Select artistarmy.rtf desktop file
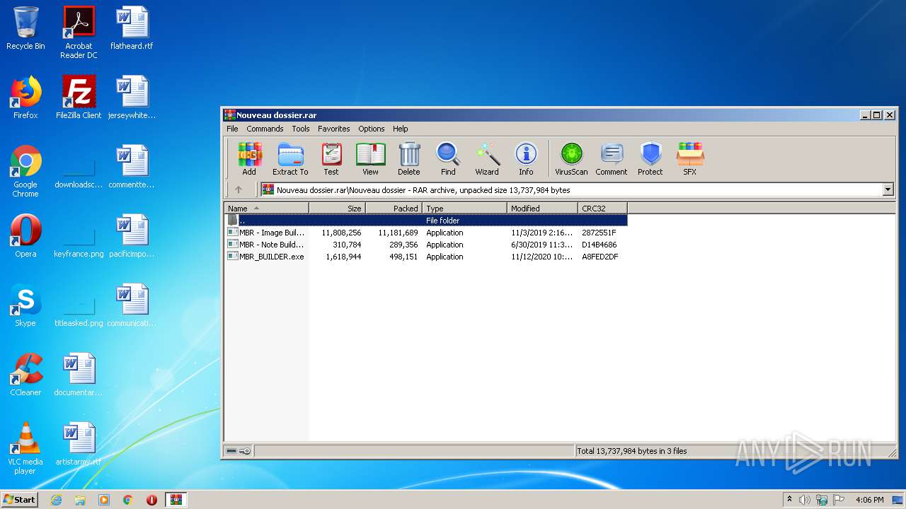906x509 pixels. (x=79, y=444)
